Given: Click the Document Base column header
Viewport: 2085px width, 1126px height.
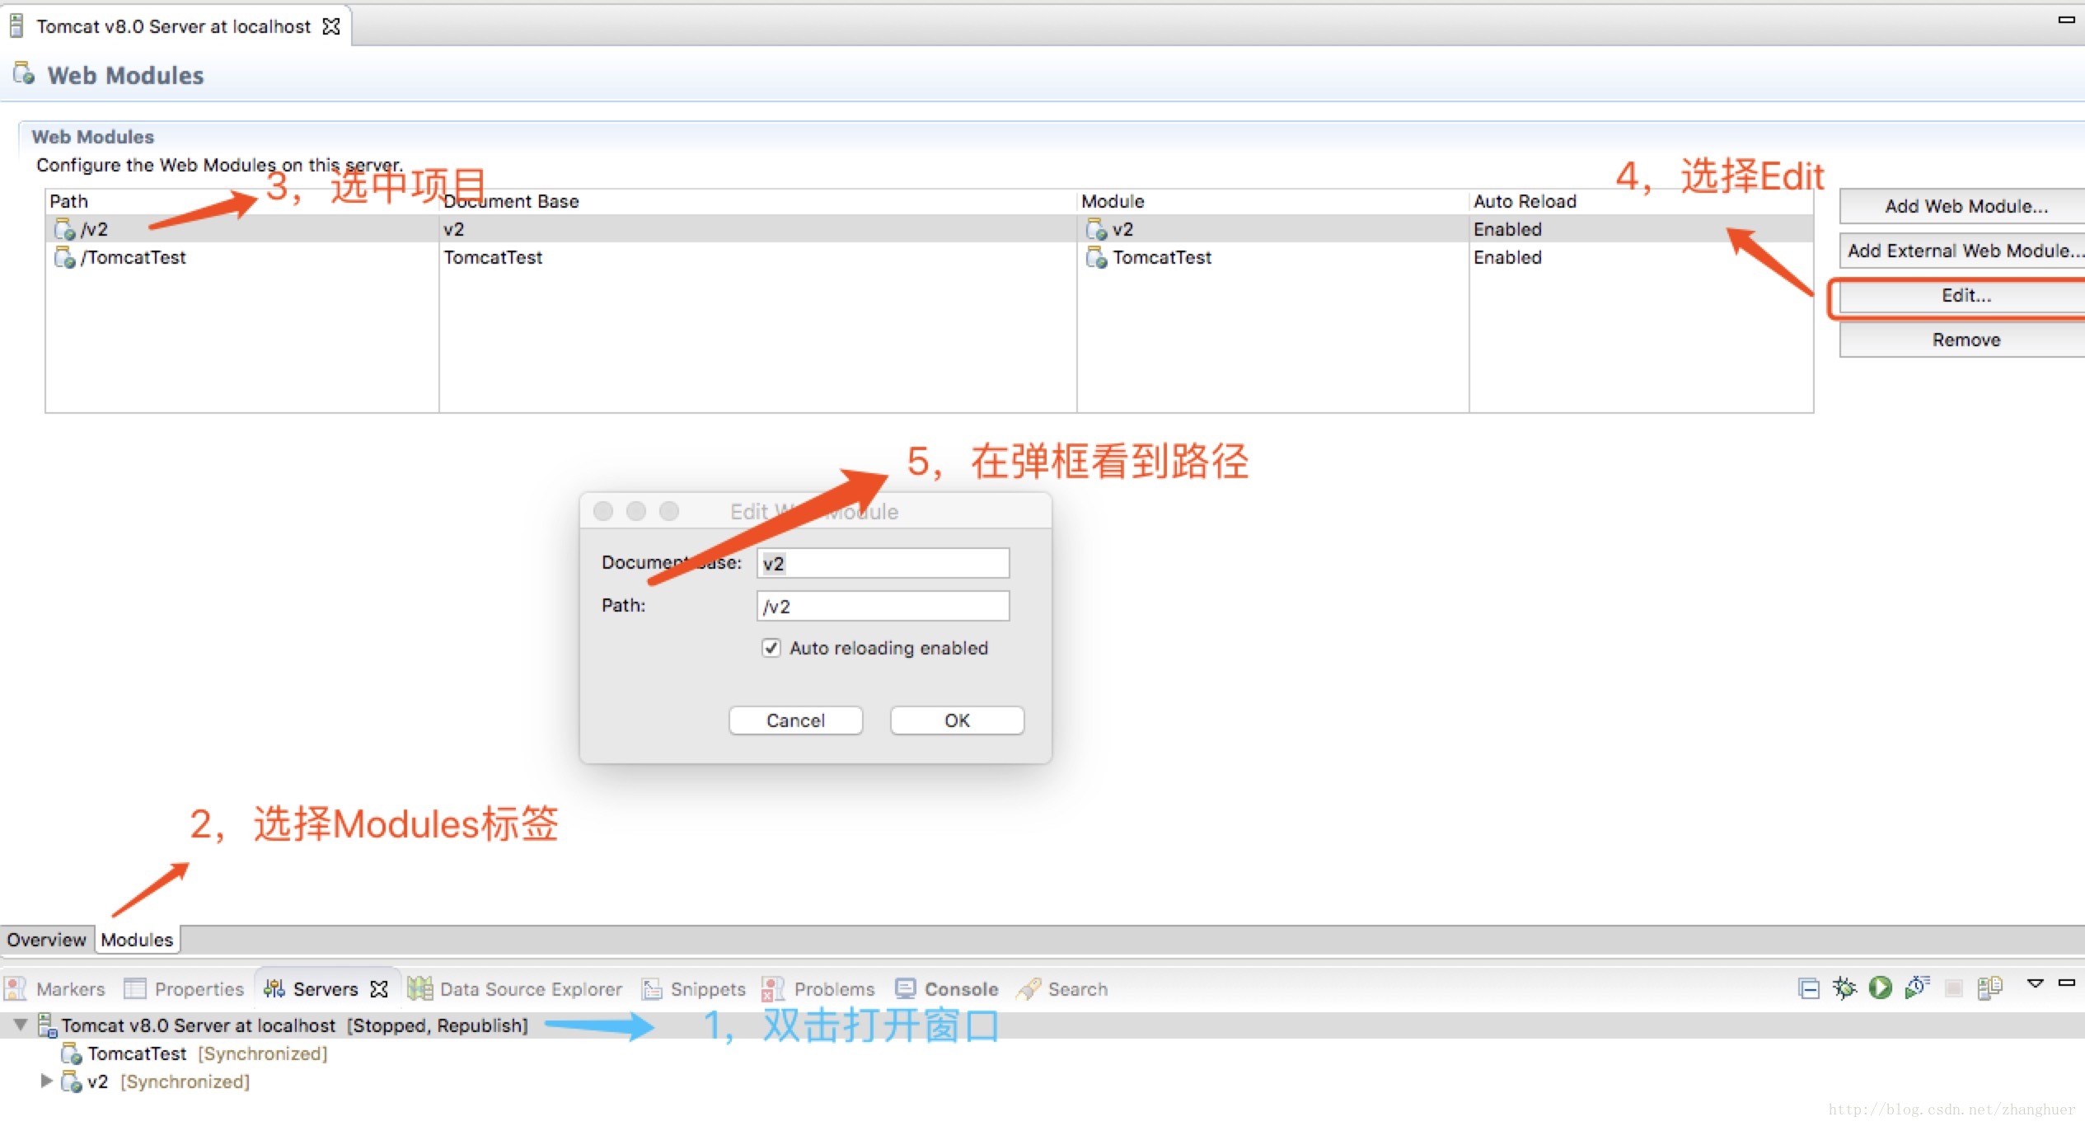Looking at the screenshot, I should coord(757,201).
